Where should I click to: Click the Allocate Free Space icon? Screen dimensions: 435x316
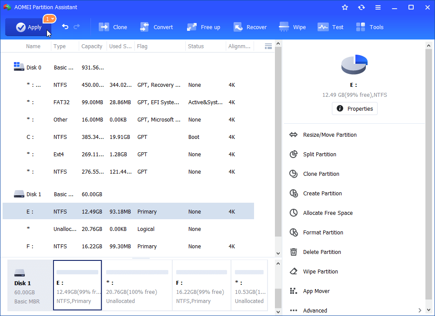pyautogui.click(x=293, y=213)
